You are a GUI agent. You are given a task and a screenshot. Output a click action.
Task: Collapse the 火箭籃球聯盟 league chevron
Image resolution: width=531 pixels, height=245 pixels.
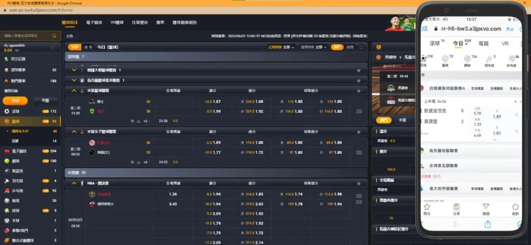pos(74,90)
